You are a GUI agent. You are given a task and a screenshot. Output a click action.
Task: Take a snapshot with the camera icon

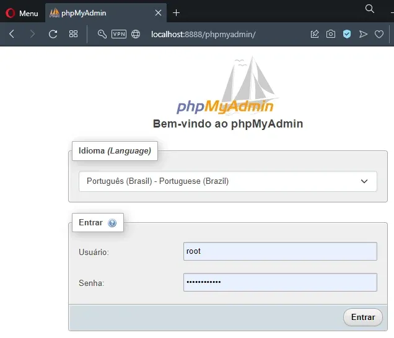coord(331,34)
